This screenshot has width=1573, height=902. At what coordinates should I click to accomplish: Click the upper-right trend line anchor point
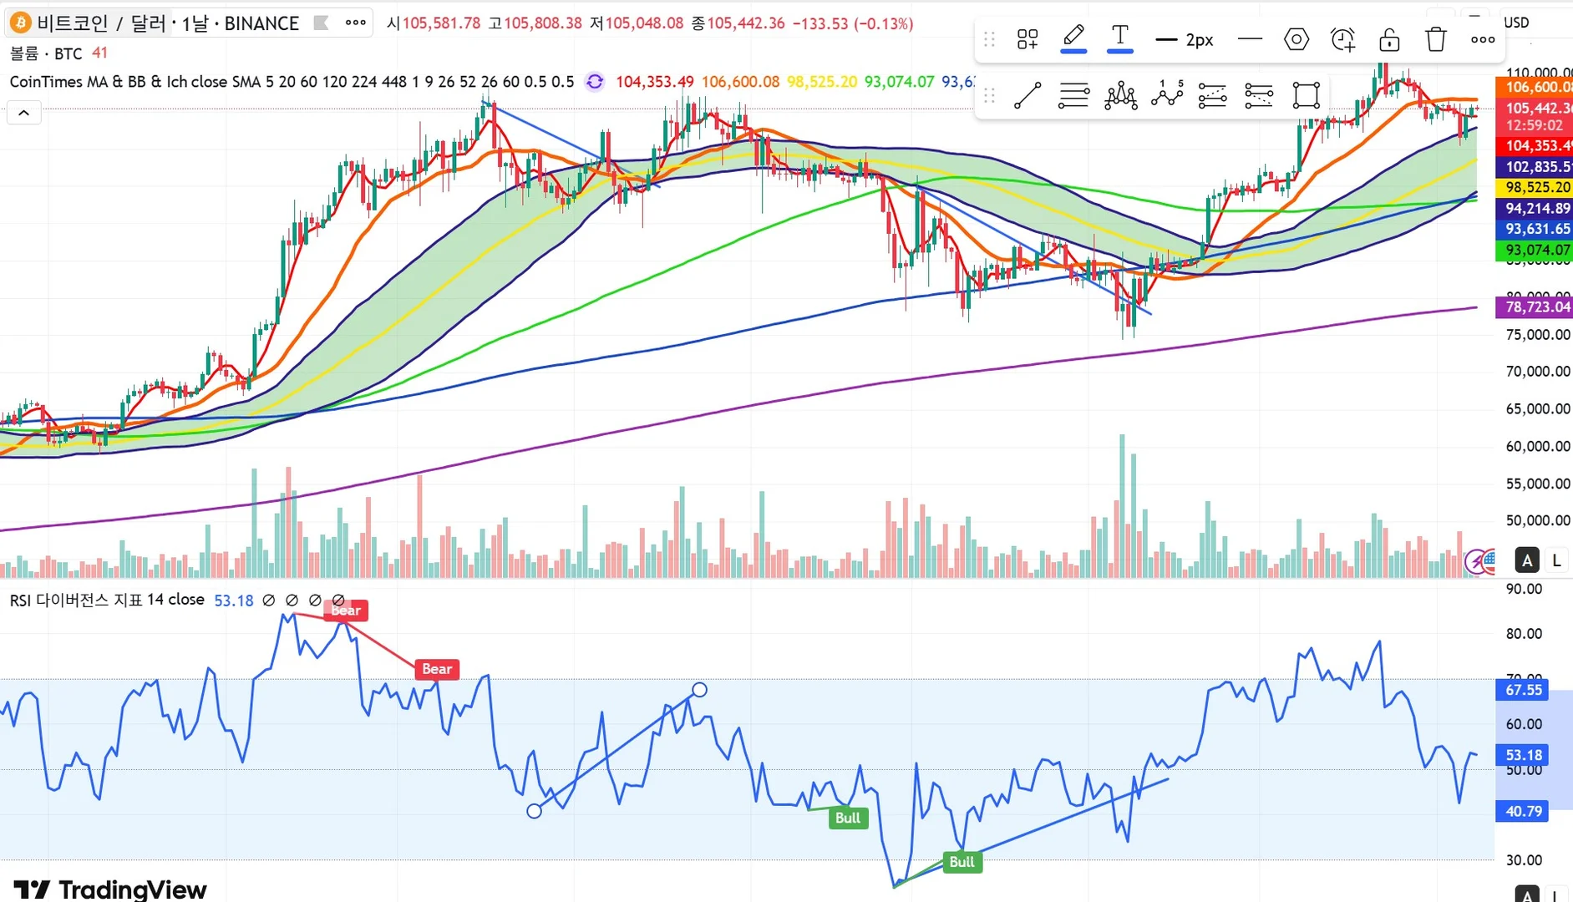[700, 690]
